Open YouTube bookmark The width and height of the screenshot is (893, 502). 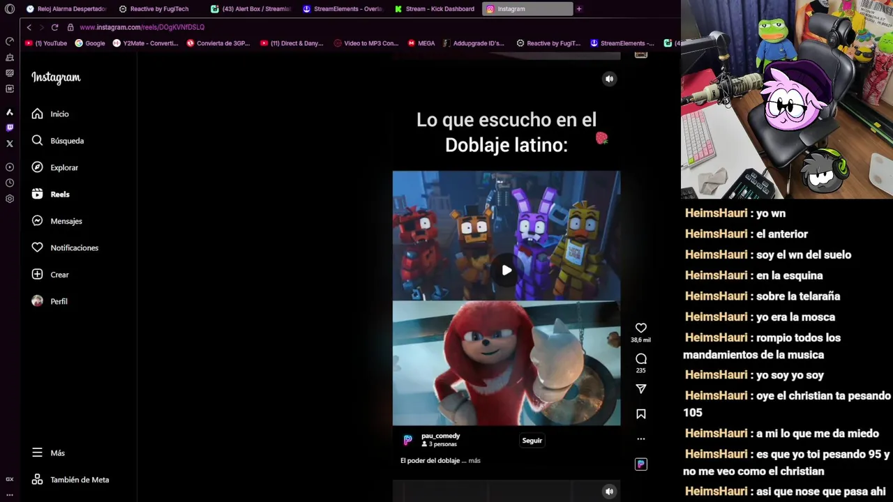(46, 43)
